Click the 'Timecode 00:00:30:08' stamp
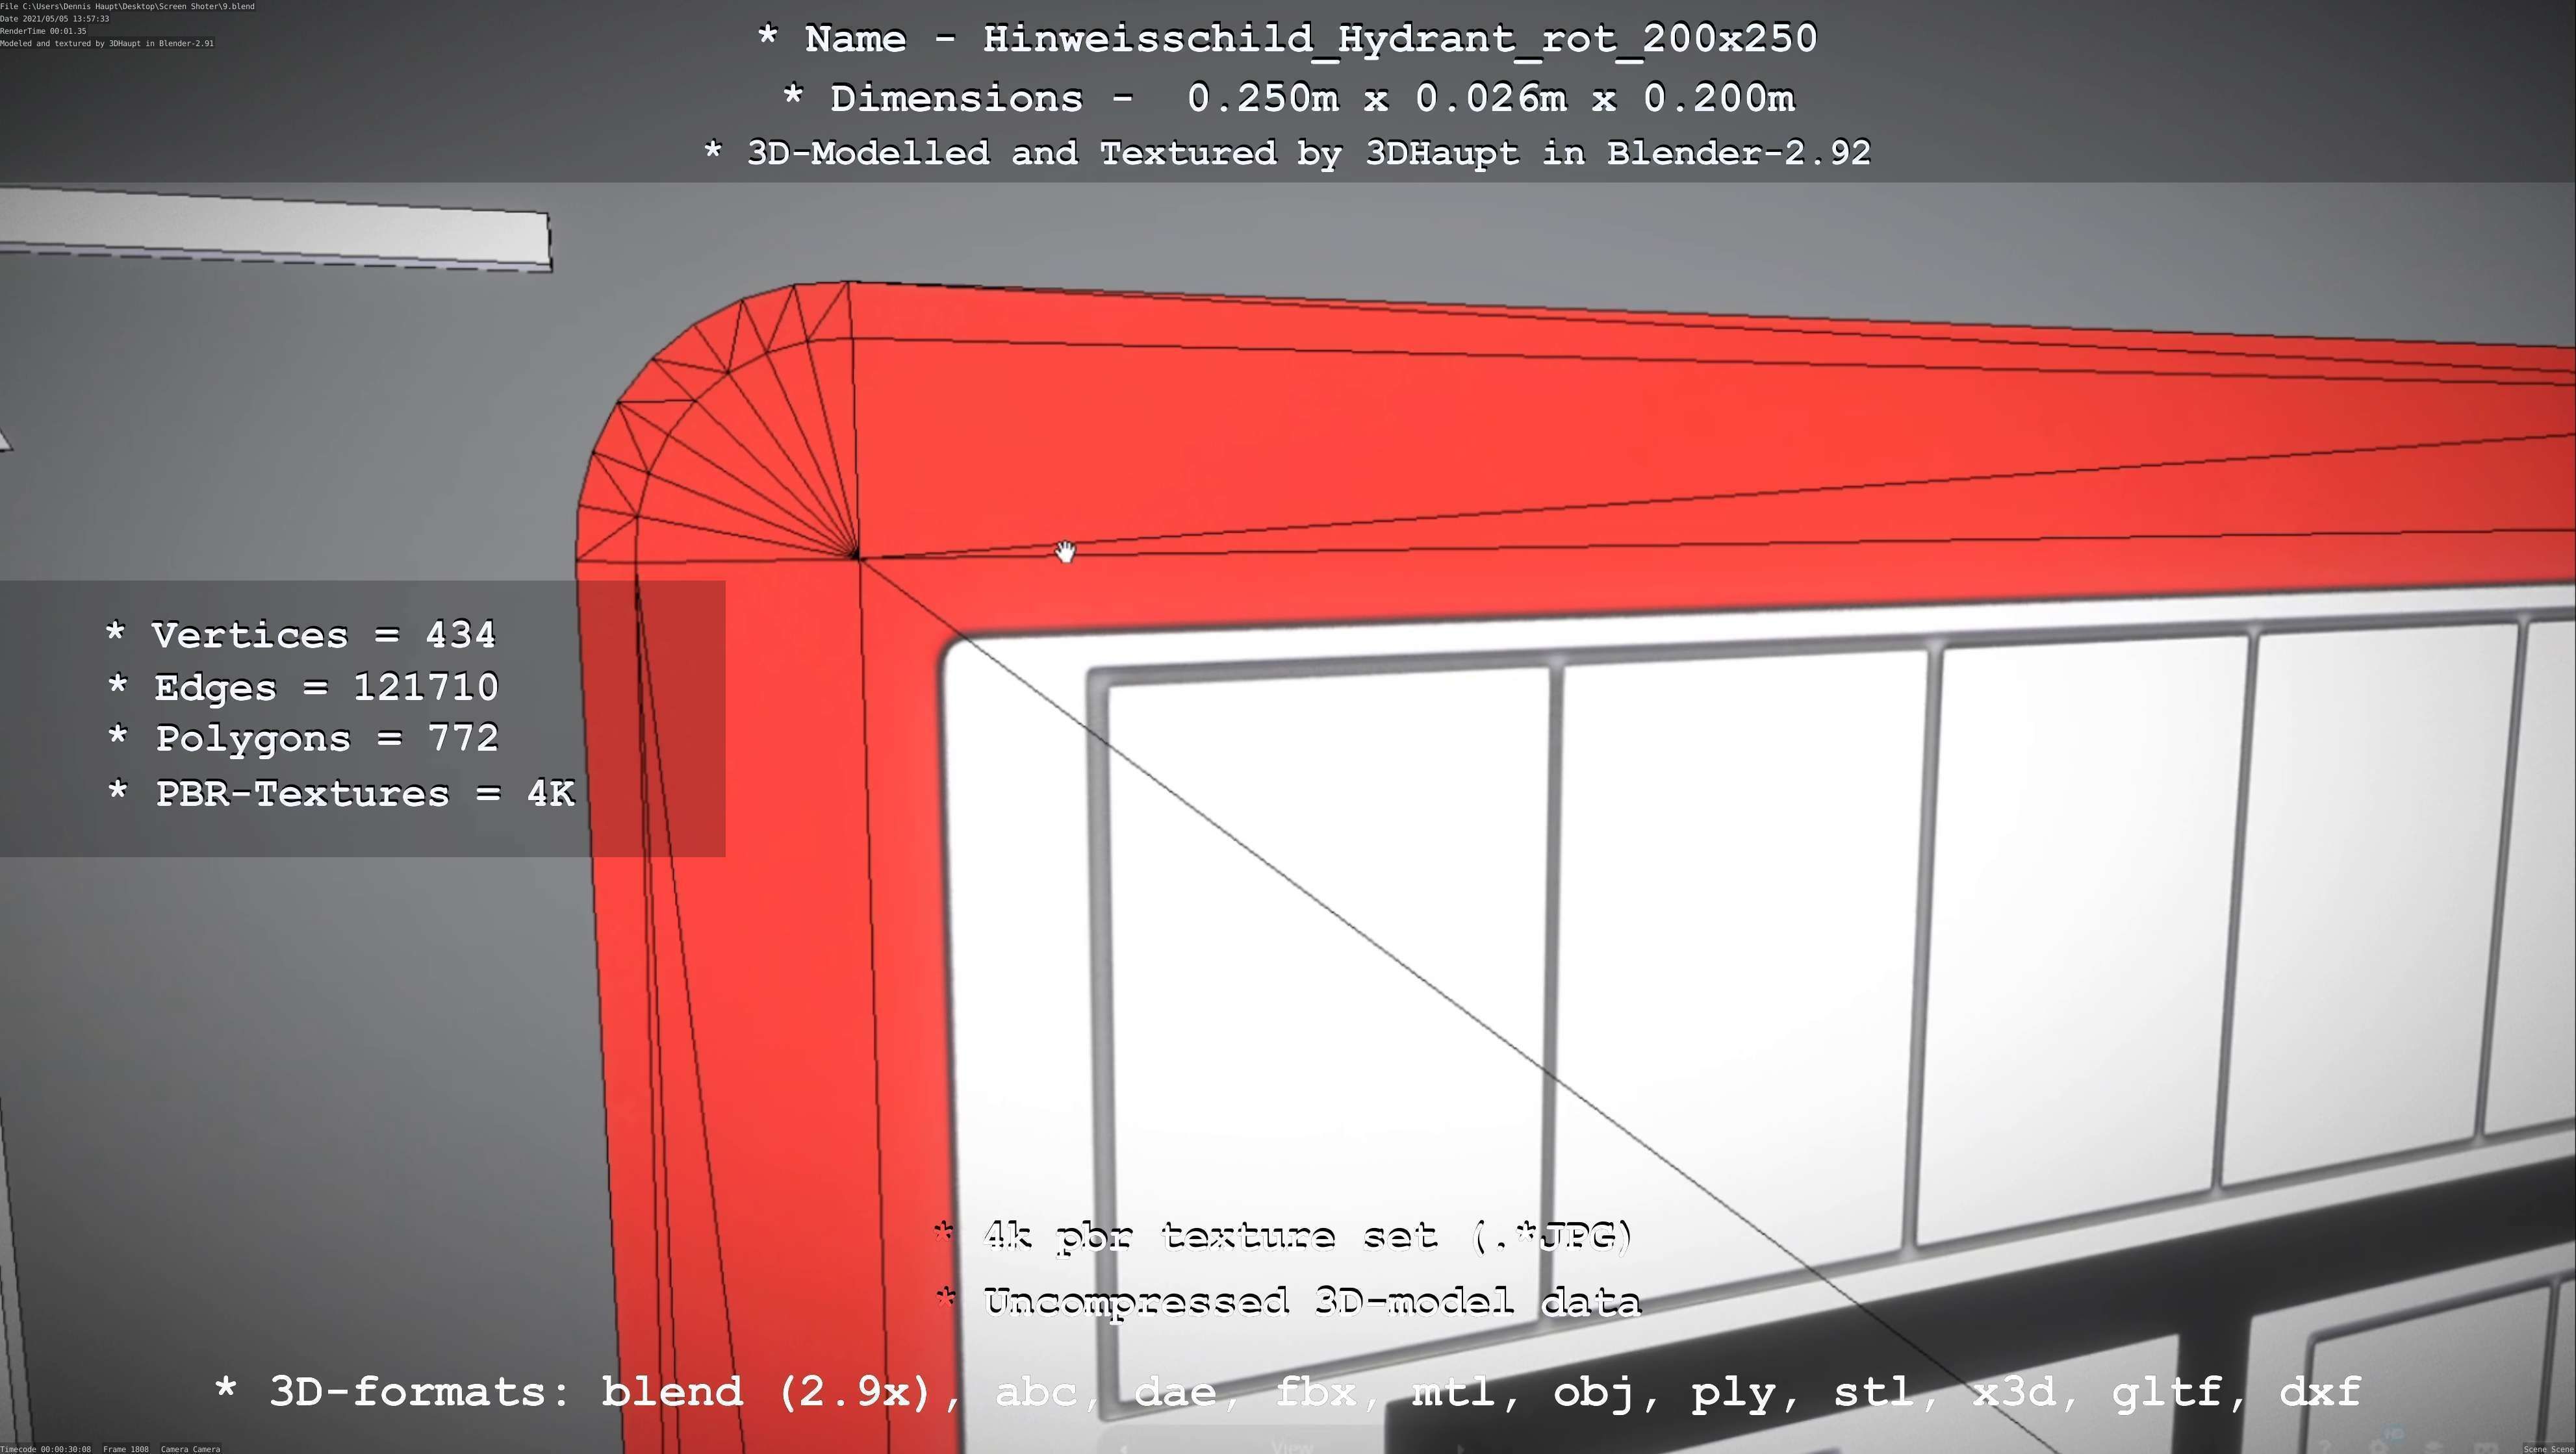The height and width of the screenshot is (1454, 2576). tap(46, 1448)
